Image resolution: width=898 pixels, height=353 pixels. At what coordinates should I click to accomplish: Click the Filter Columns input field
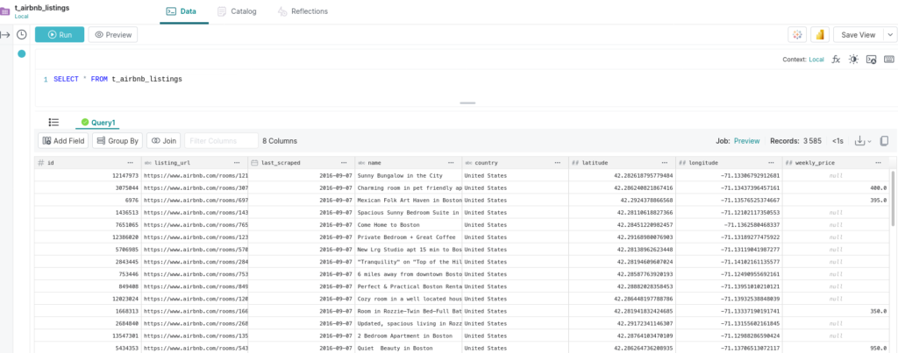(x=220, y=140)
